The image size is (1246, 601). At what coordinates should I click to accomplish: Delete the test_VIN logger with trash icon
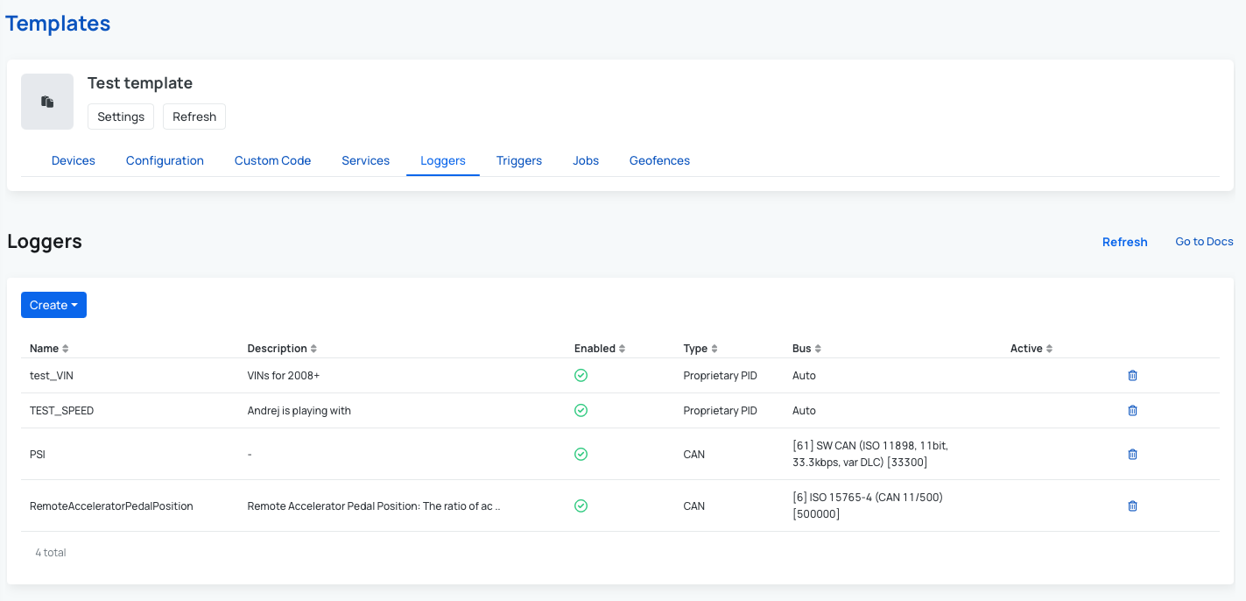coord(1132,375)
